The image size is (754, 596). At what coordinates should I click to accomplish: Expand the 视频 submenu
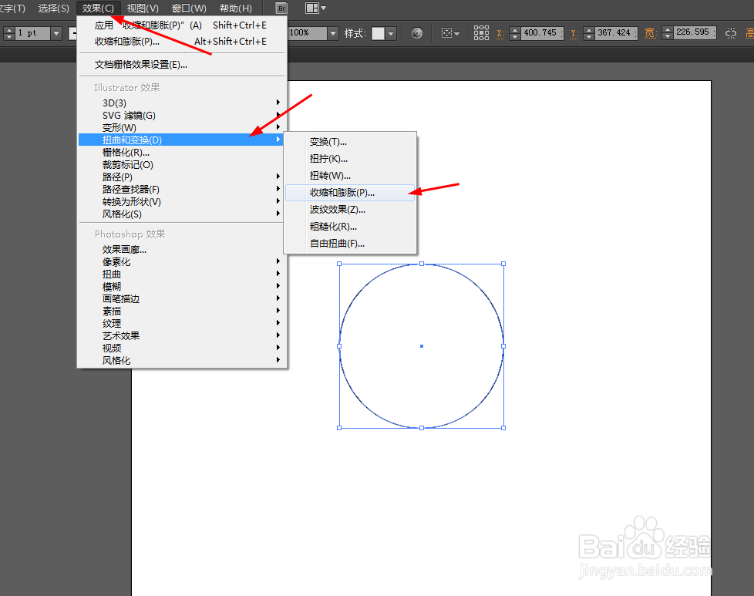tap(182, 348)
